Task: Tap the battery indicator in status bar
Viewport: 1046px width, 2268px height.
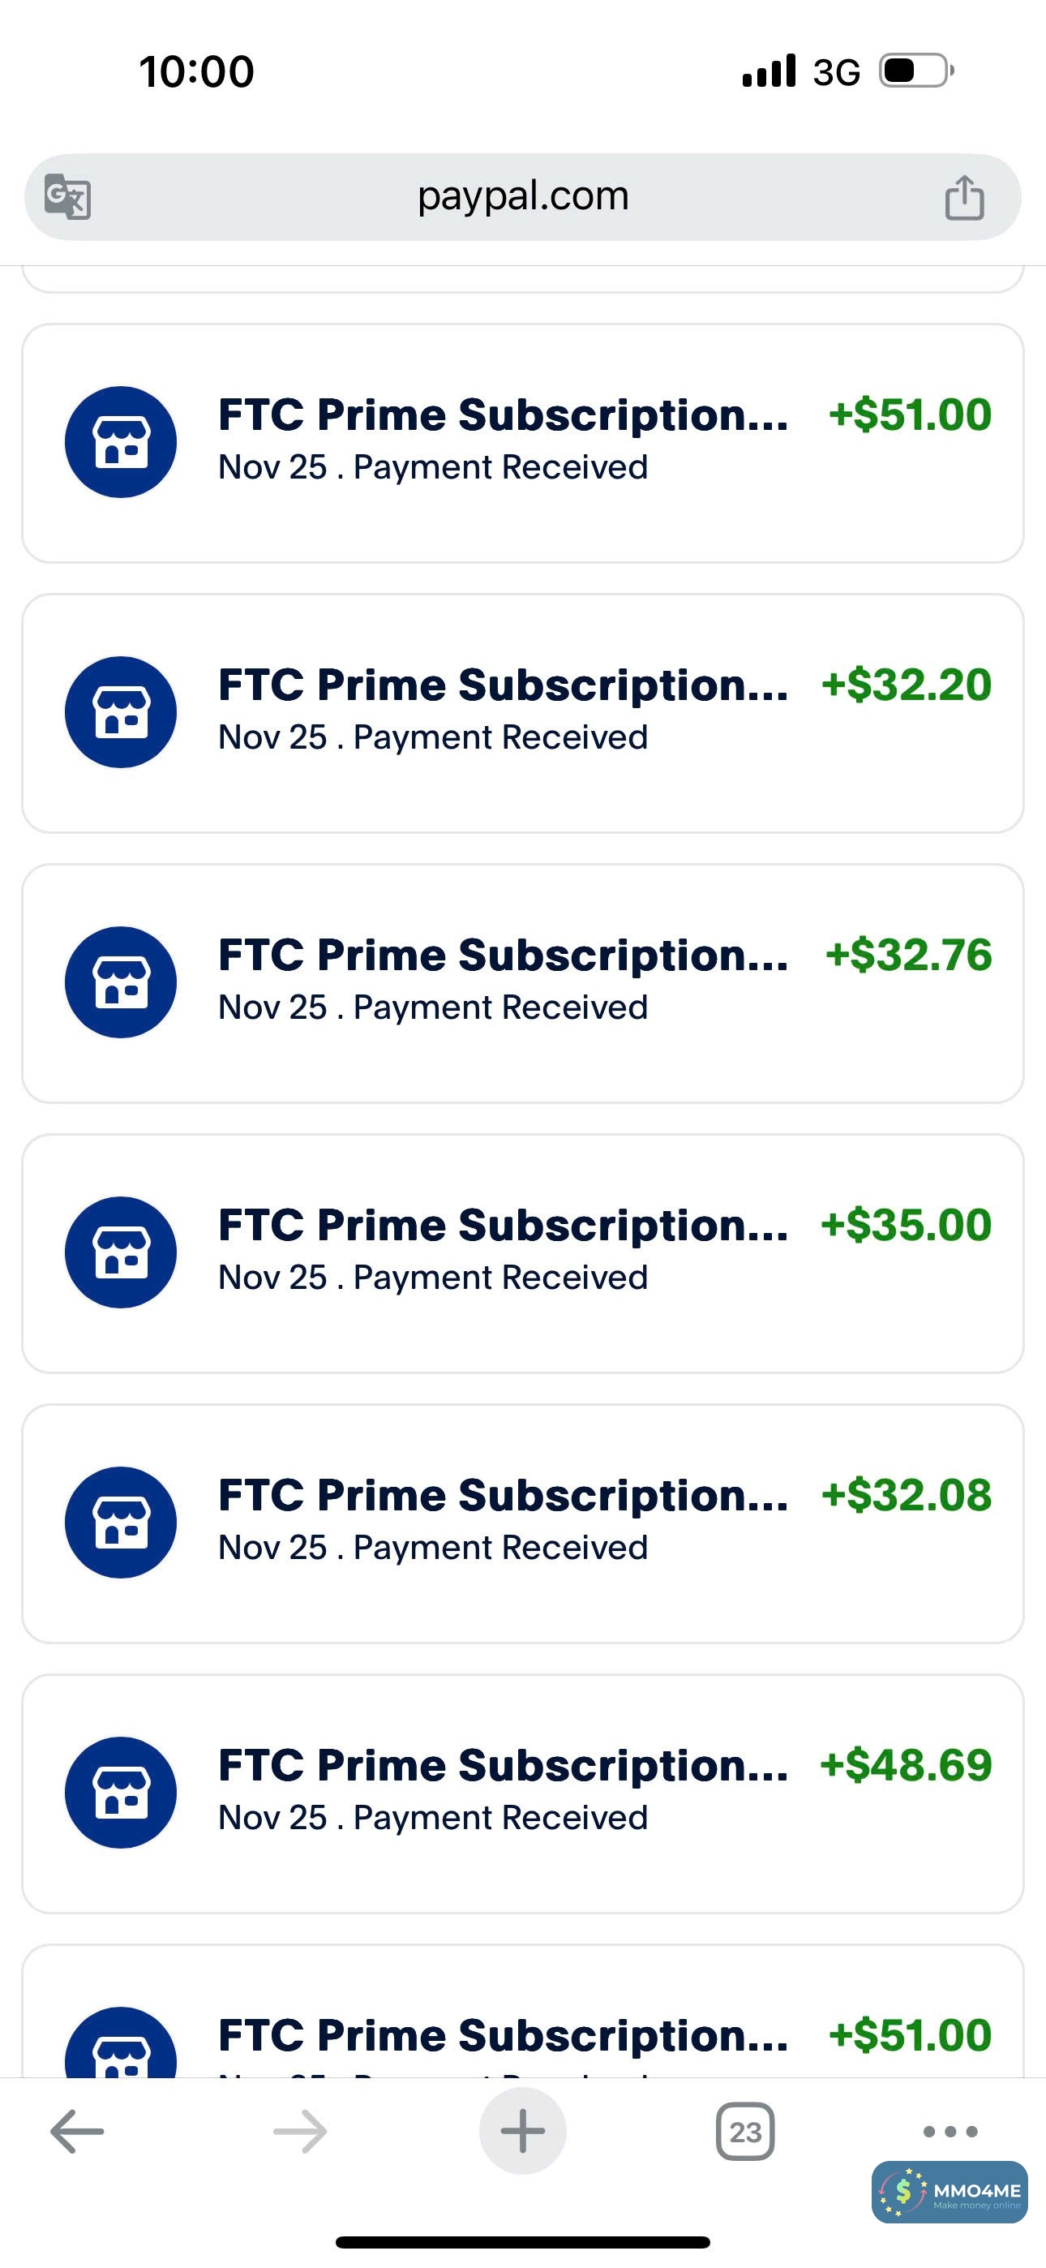Action: 915,71
